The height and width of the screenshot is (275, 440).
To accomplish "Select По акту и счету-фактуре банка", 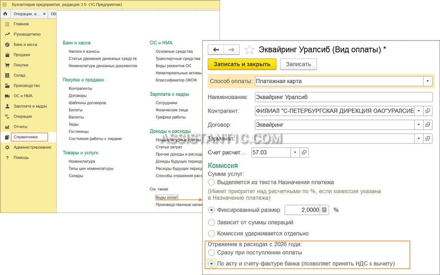I will click(x=211, y=263).
